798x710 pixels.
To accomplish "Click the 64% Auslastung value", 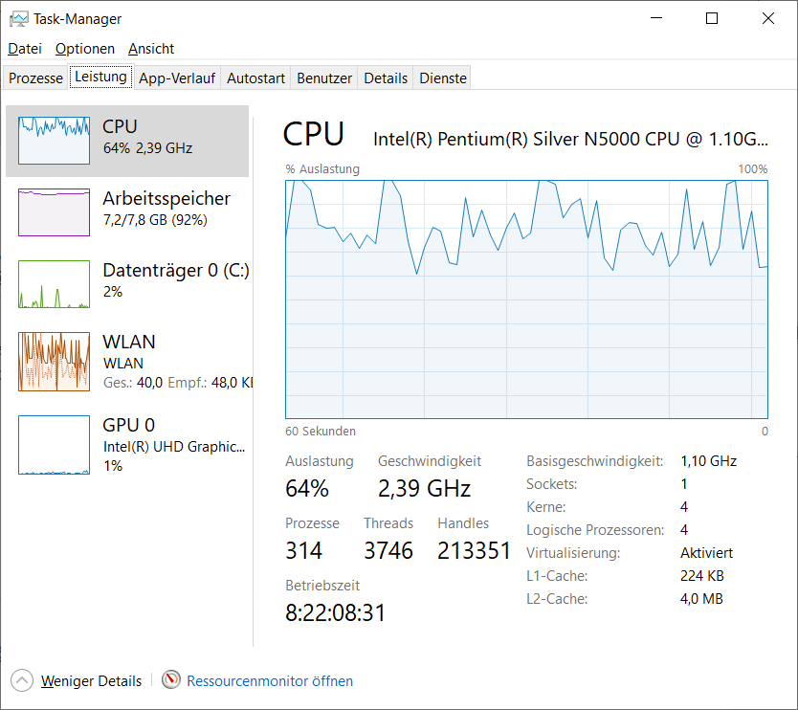I will (307, 488).
